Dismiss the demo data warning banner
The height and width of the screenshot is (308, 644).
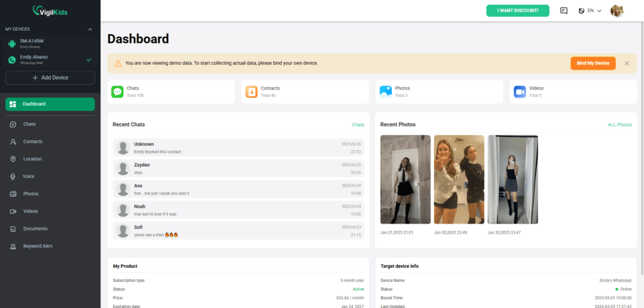pyautogui.click(x=627, y=63)
